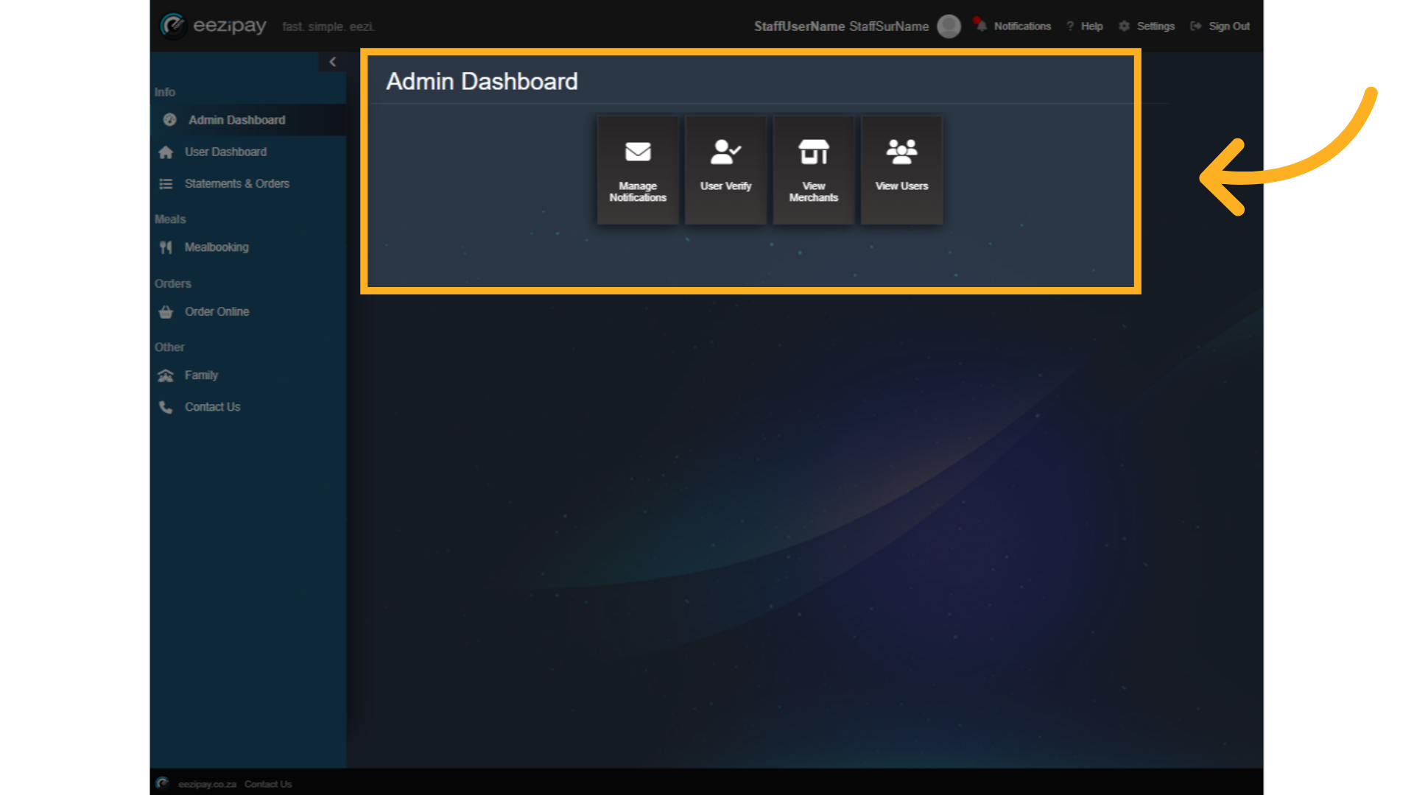Screen dimensions: 1414x795
Task: Click the user avatar in the header
Action: [949, 26]
